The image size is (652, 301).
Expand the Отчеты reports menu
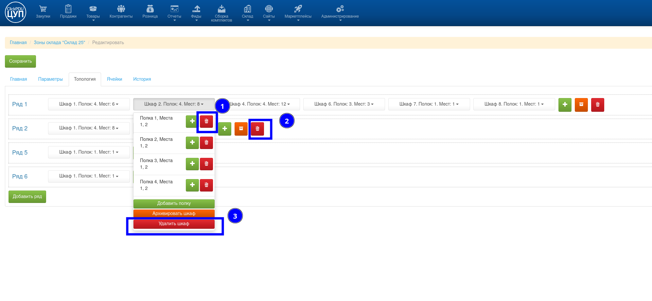click(174, 13)
